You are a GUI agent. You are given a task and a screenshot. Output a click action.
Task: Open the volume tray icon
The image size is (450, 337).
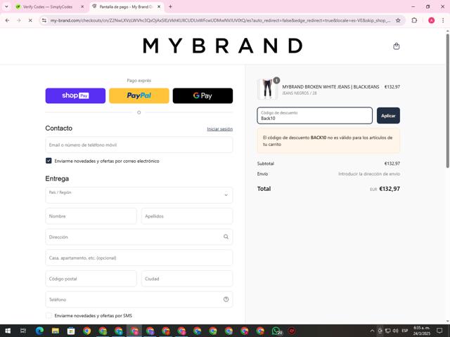395,331
